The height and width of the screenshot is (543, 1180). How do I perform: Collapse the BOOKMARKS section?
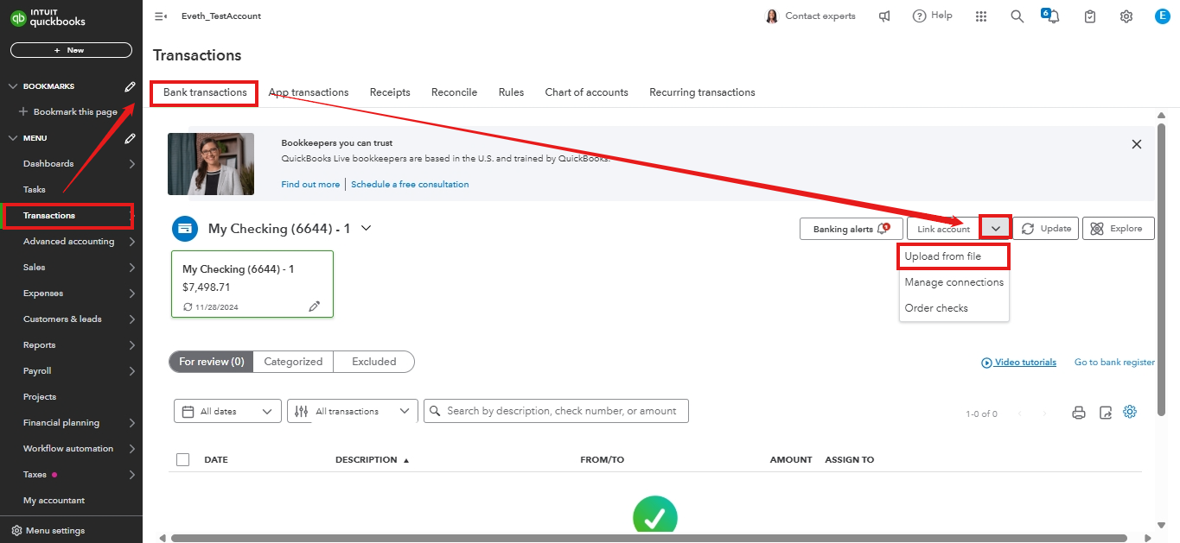coord(13,86)
